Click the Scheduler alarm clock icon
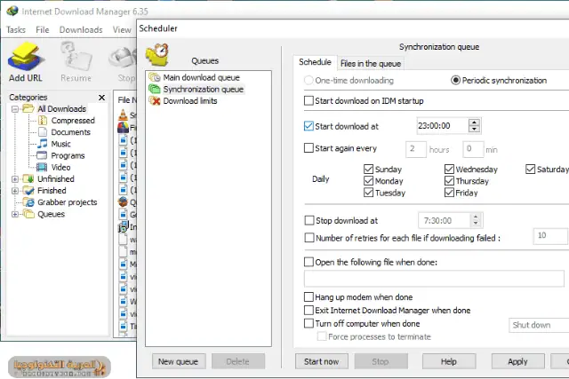Image resolution: width=569 pixels, height=379 pixels. (157, 55)
